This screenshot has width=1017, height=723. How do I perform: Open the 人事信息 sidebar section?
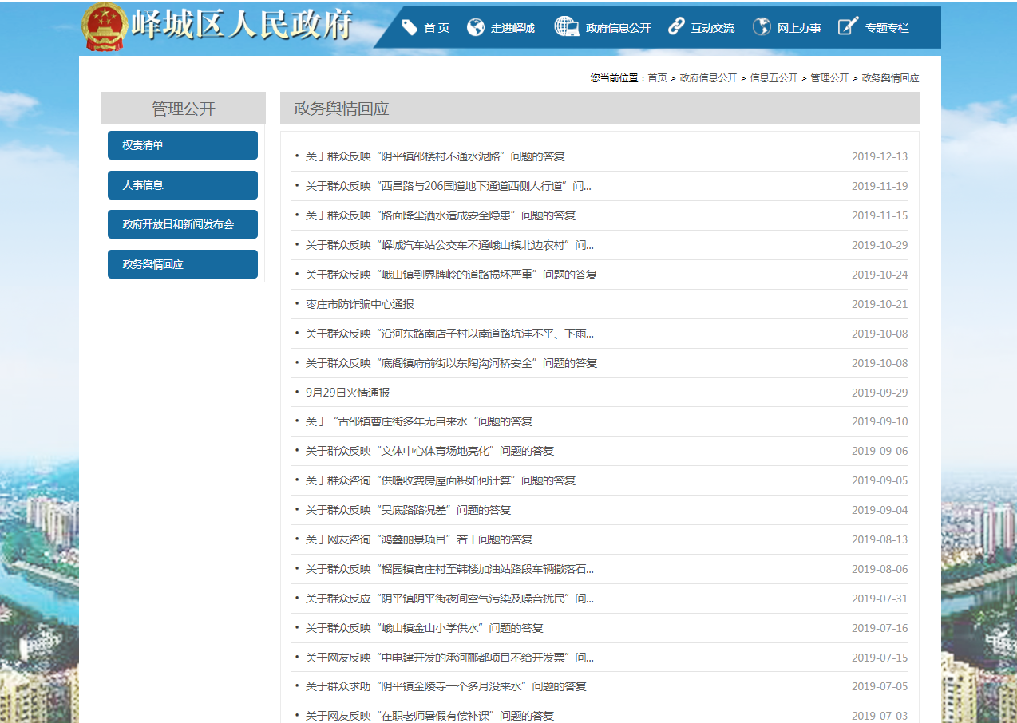tap(183, 185)
